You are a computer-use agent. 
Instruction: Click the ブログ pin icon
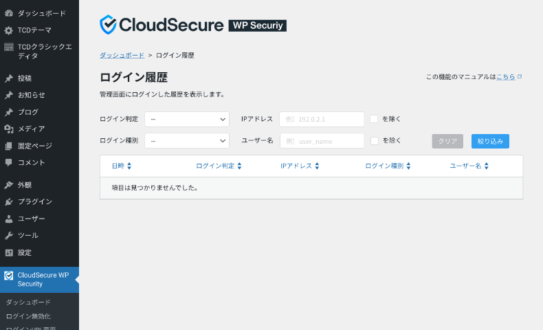pos(9,112)
